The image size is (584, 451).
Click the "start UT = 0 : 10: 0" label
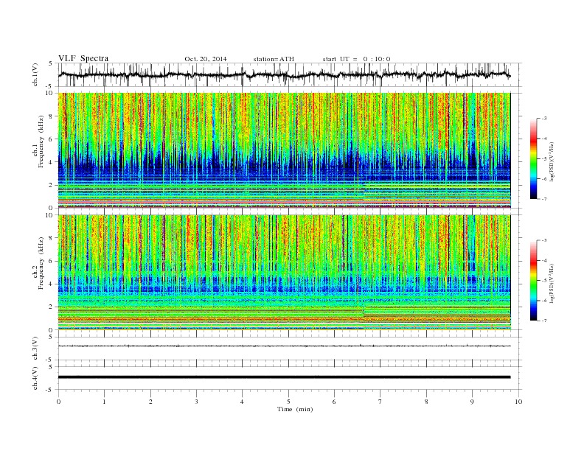coord(356,59)
